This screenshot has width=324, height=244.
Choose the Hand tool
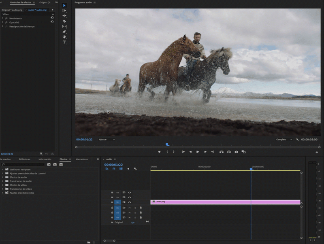pos(64,37)
